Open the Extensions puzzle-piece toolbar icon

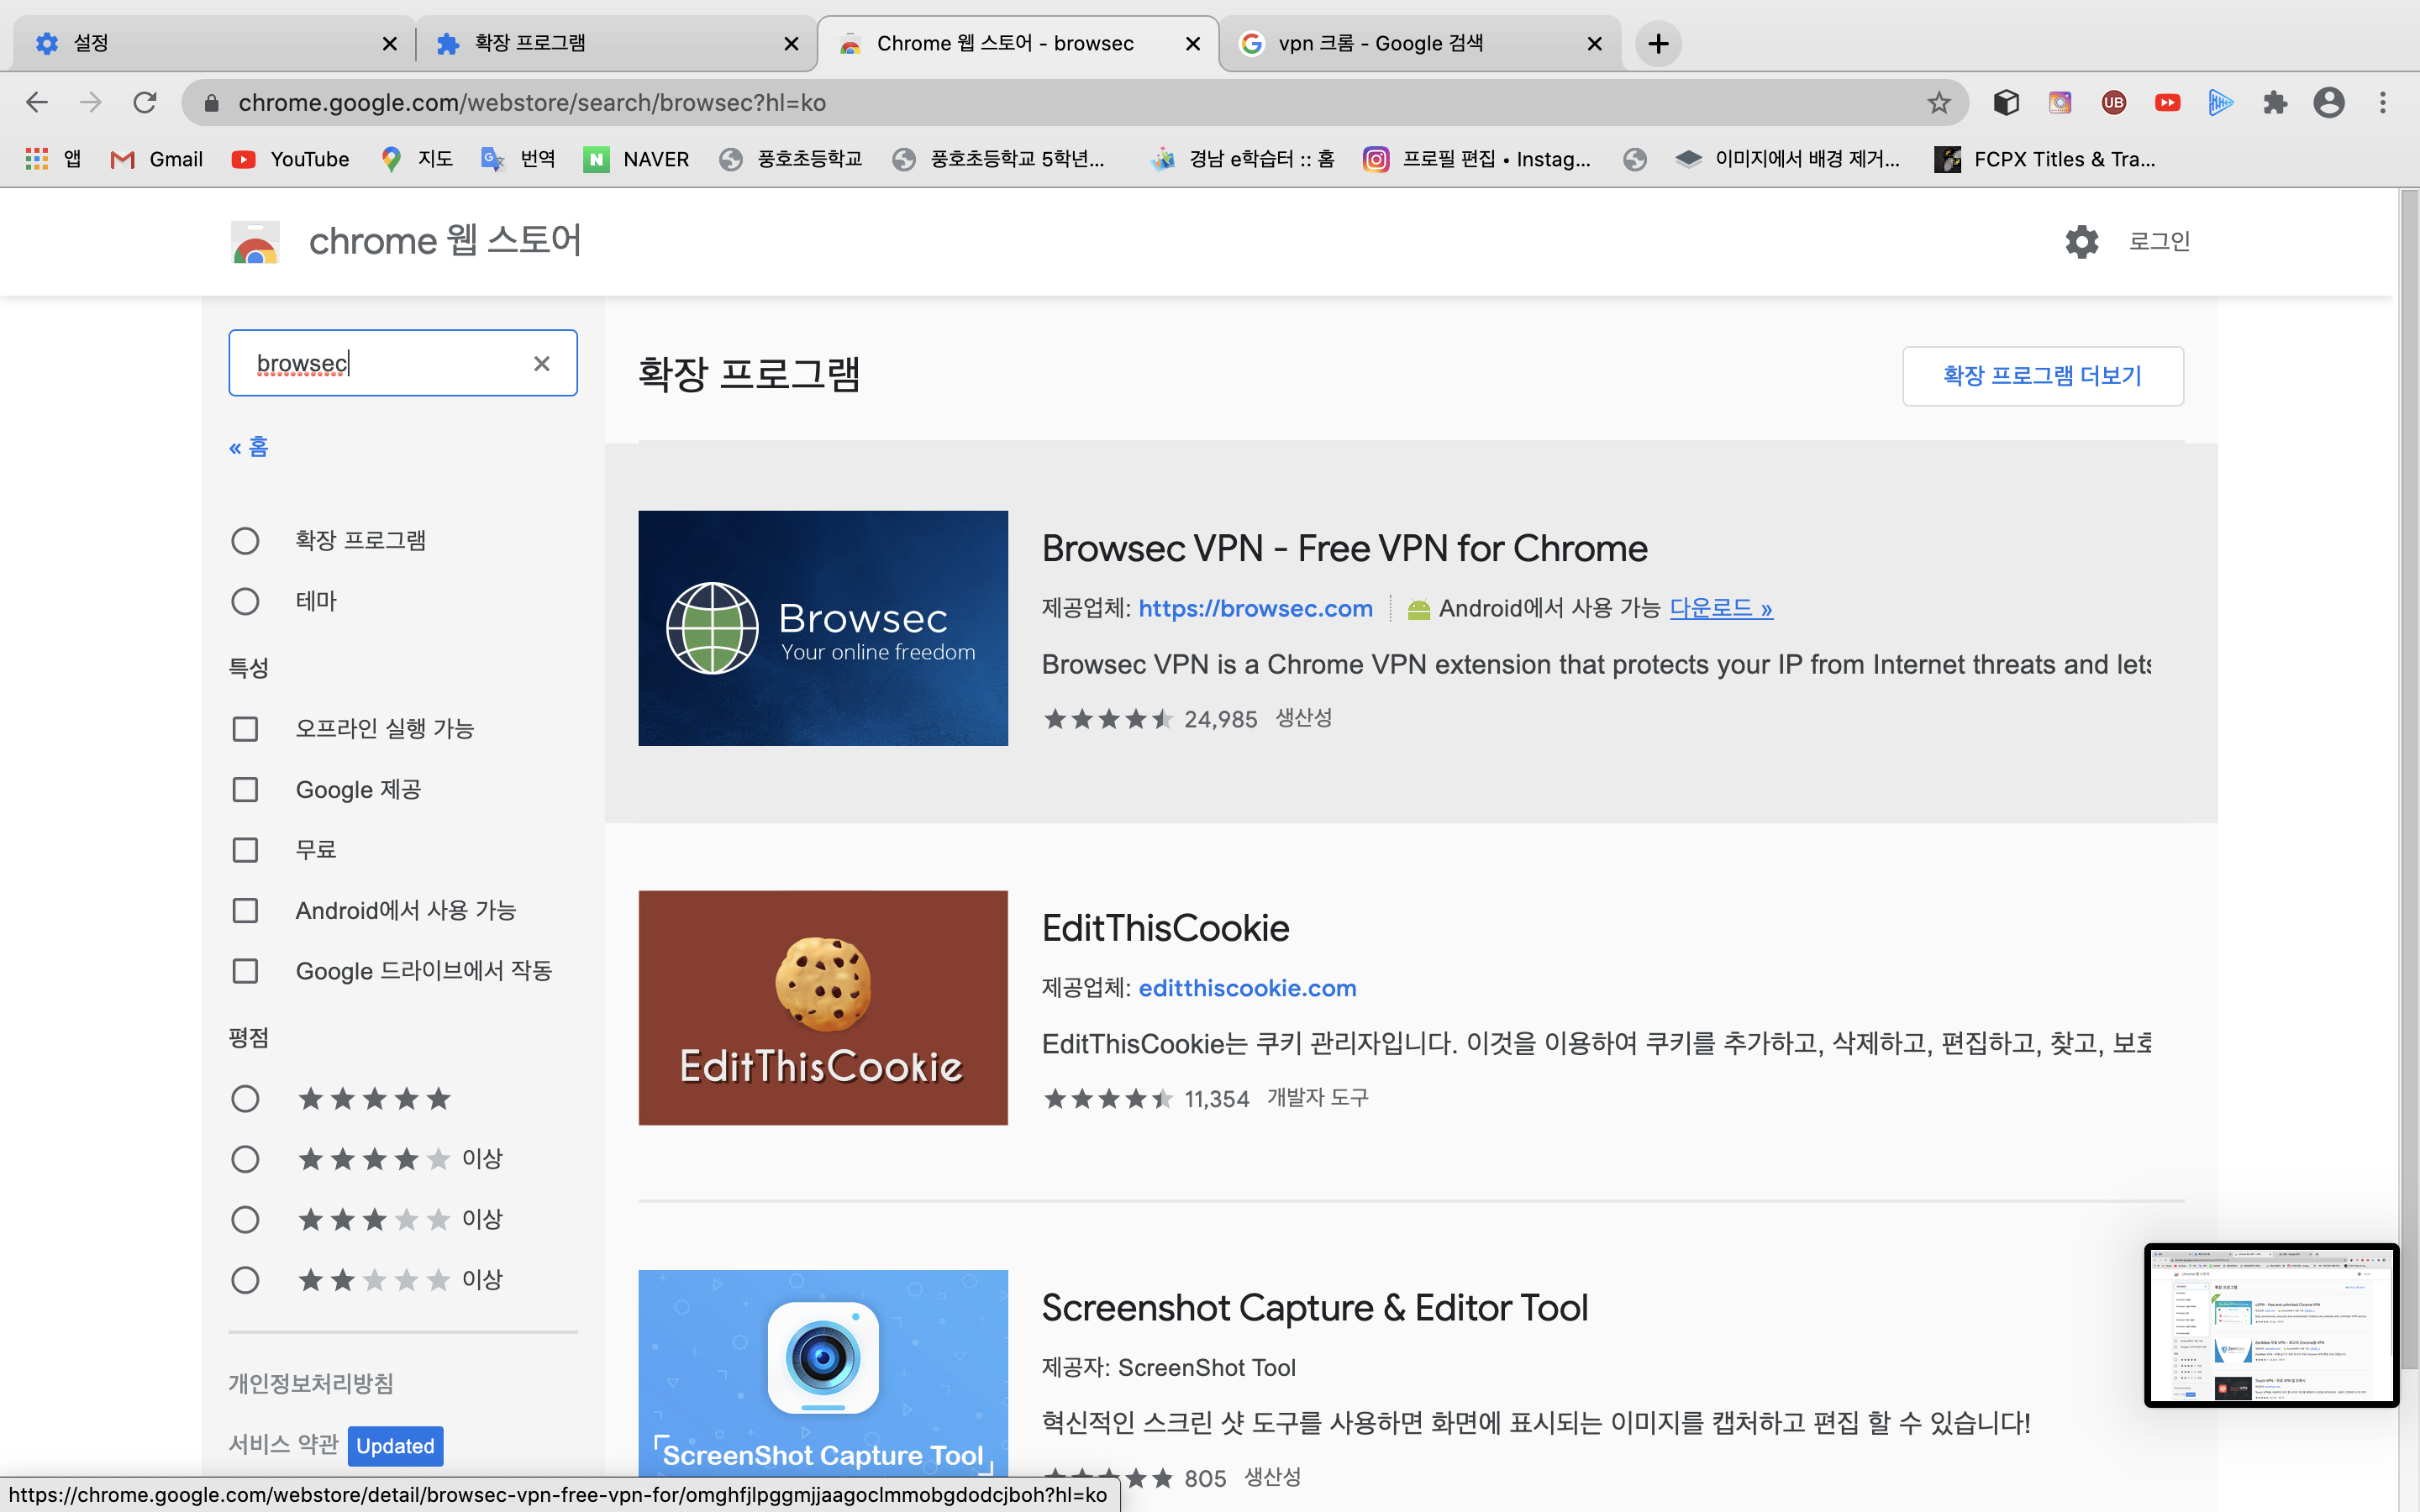pos(2275,103)
